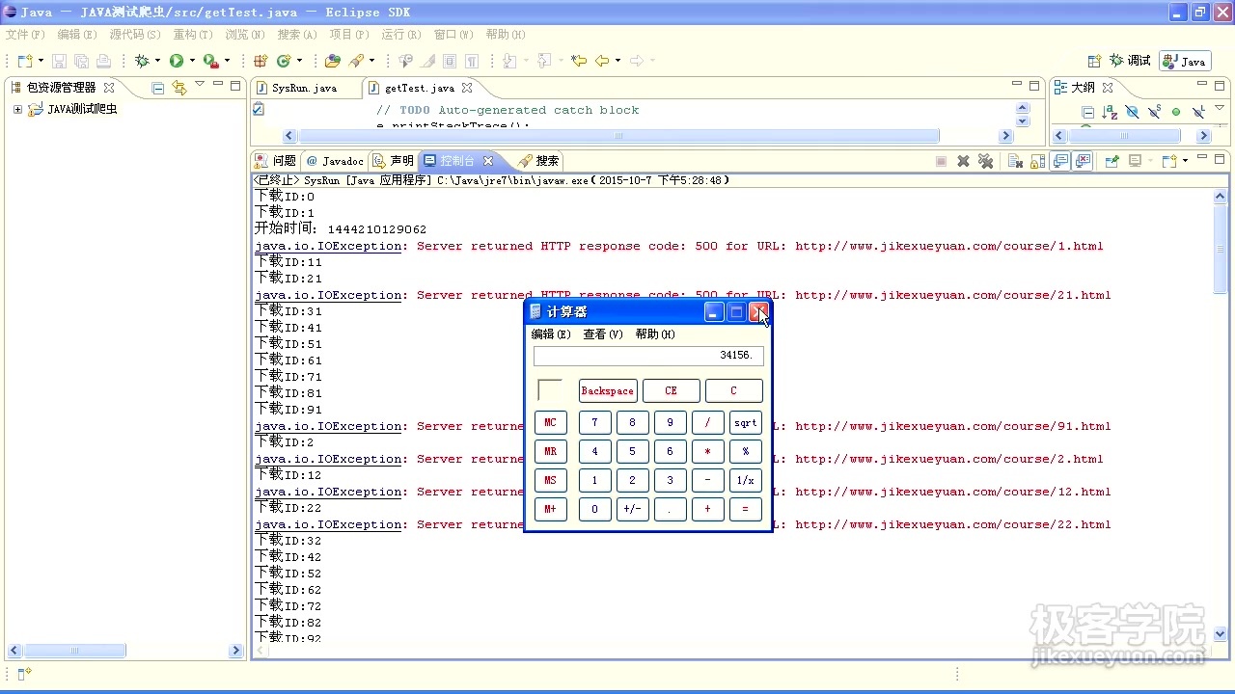Toggle alphabetical Sort in Outline

tap(1110, 112)
